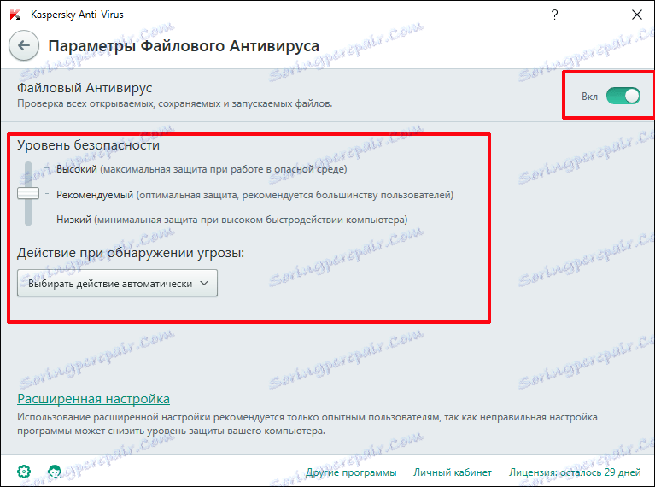655x487 pixels.
Task: Click the Kaspersky logo in title bar
Action: [15, 15]
